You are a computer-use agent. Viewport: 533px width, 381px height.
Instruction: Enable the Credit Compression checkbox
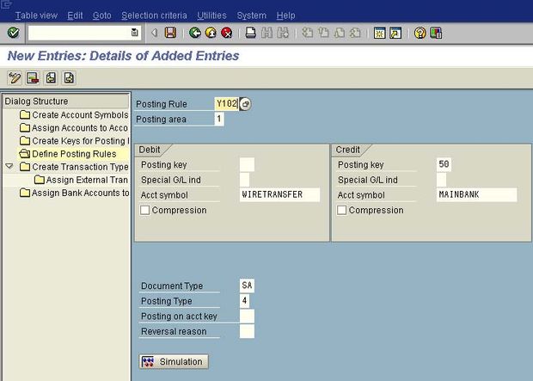(x=341, y=210)
